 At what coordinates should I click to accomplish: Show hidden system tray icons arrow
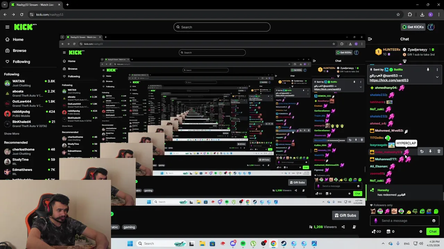click(x=383, y=243)
